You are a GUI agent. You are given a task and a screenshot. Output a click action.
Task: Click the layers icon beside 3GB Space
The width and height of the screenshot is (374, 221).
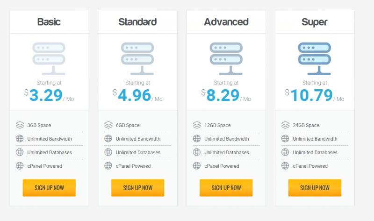(x=20, y=125)
